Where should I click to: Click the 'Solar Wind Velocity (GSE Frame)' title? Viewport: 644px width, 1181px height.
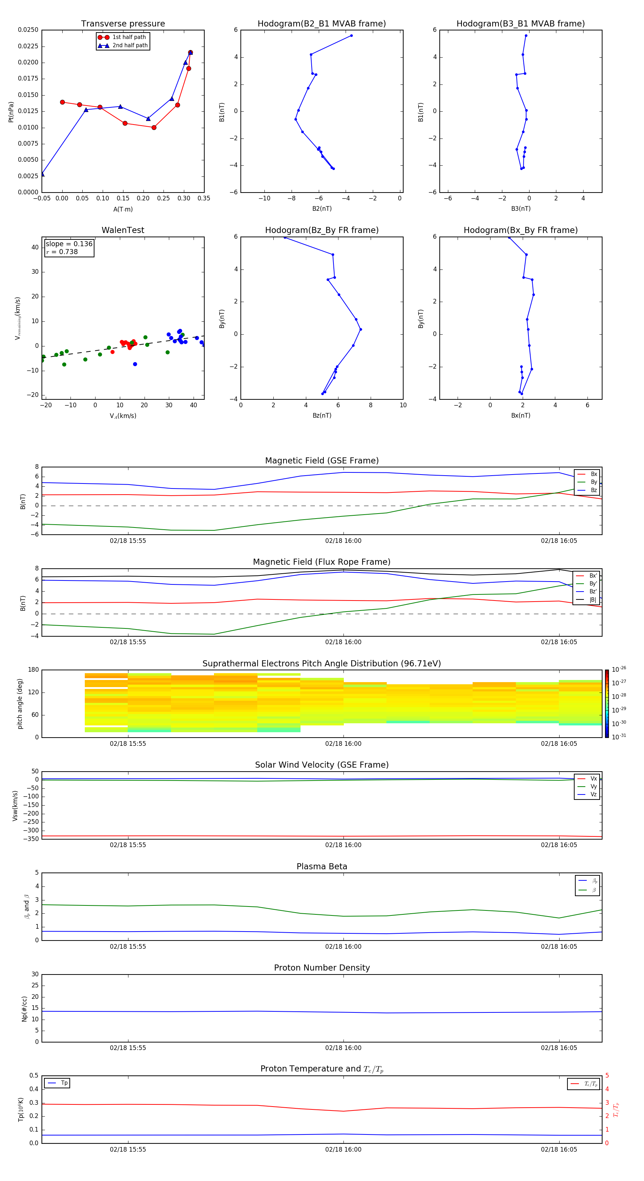tap(322, 765)
